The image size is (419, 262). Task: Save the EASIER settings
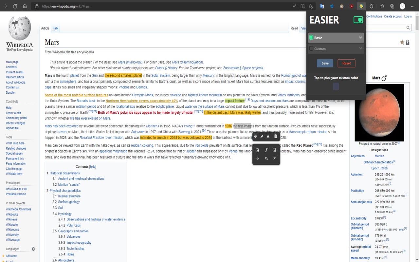(325, 63)
